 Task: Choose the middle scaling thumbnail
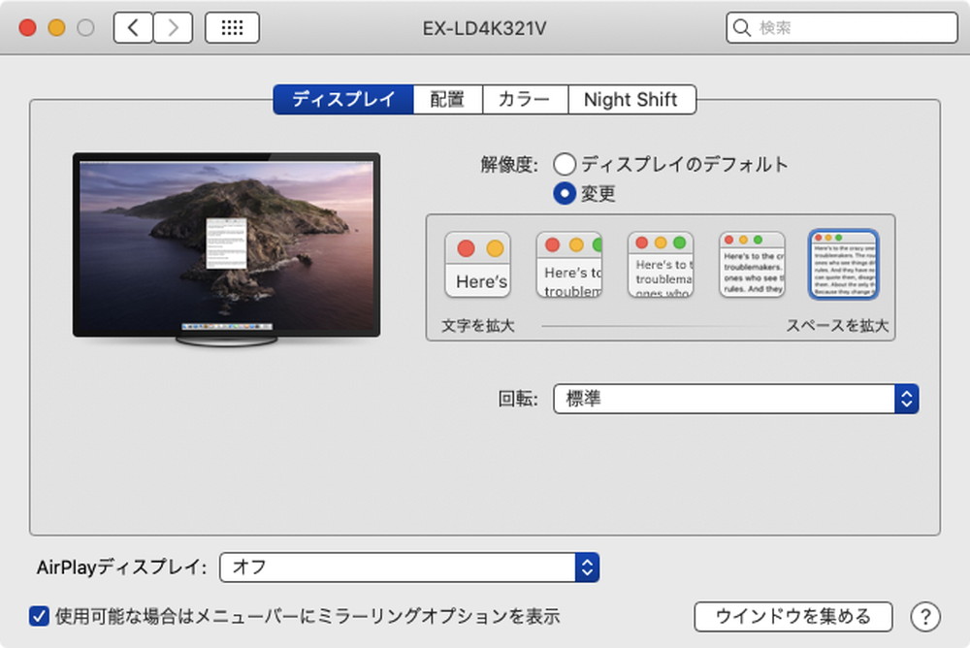click(661, 265)
